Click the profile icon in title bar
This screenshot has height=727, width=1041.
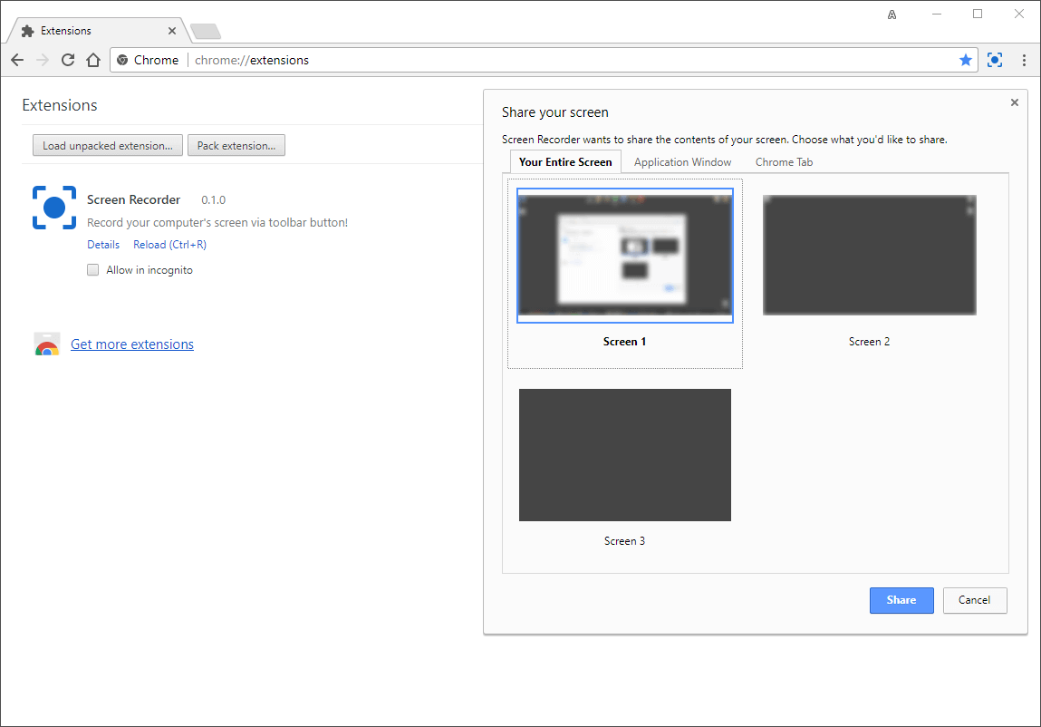[x=892, y=15]
